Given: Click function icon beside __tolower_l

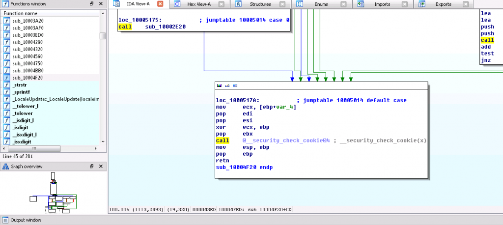Looking at the screenshot, I should tap(7, 106).
